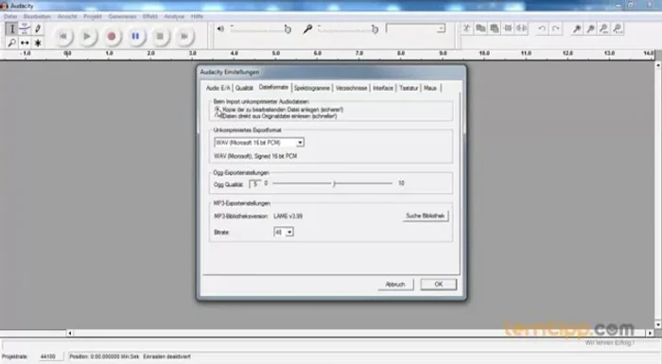Screen dimensions: 662x364
Task: Open the Bearbeiten menu
Action: [x=37, y=16]
